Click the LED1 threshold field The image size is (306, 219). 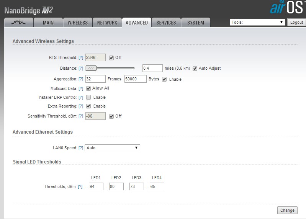click(96, 186)
